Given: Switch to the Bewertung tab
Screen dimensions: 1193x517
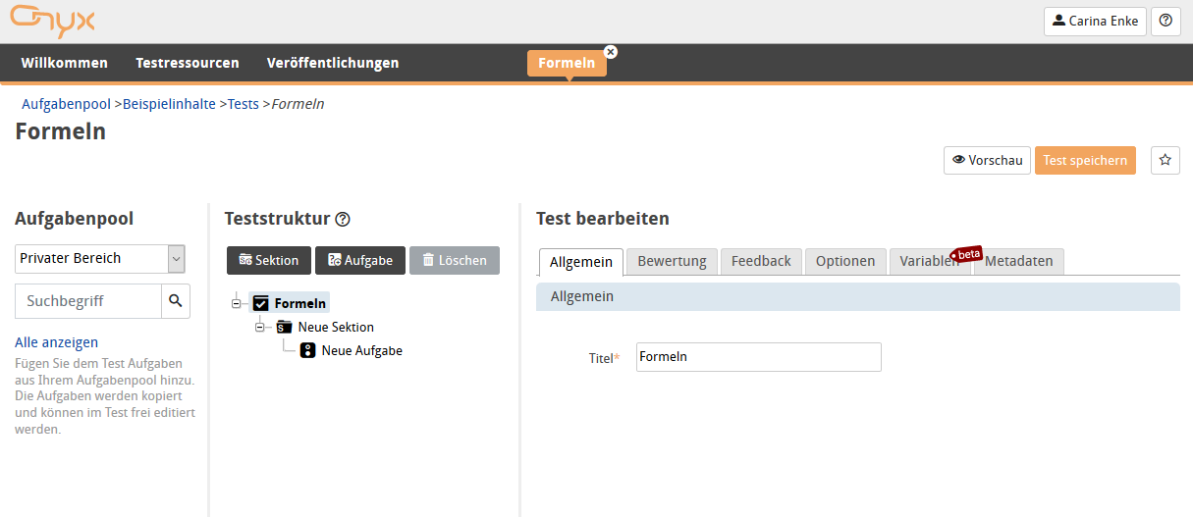Looking at the screenshot, I should [672, 261].
